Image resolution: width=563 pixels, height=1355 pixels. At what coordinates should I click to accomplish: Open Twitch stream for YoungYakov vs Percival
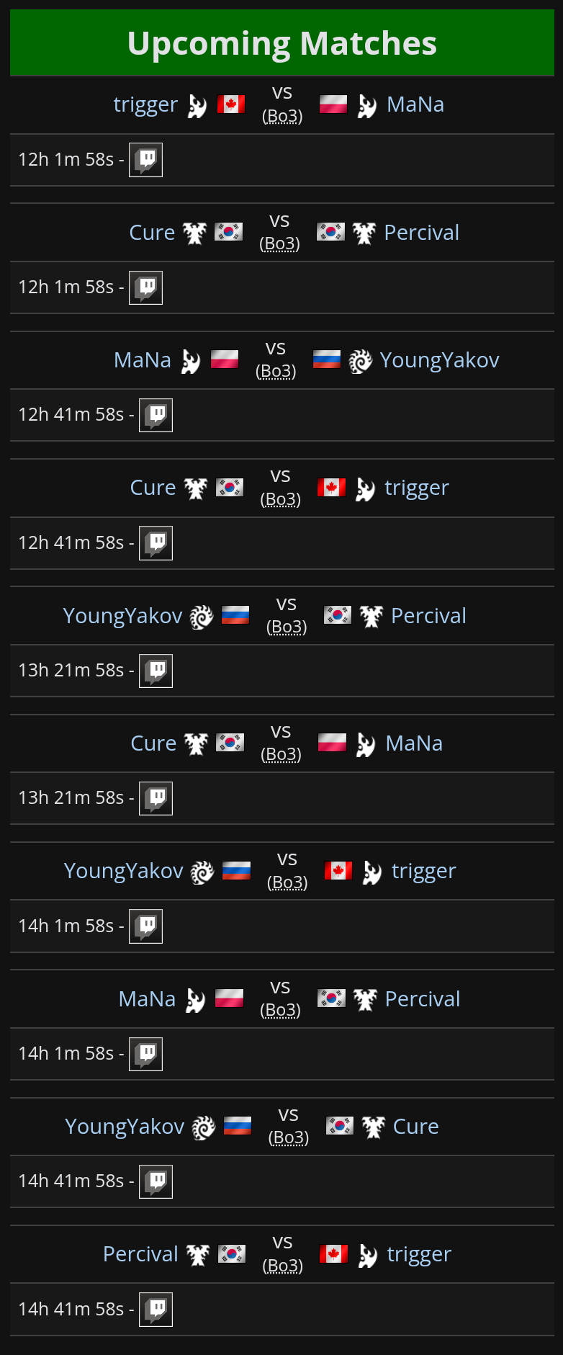click(x=156, y=671)
